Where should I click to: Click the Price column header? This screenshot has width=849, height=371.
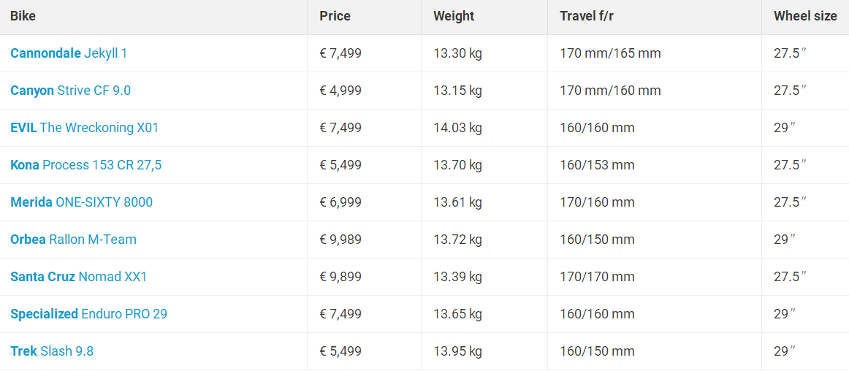pos(335,16)
